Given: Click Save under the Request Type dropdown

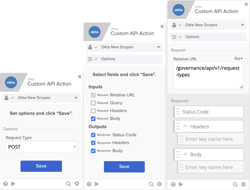Looking at the screenshot, I should click(x=41, y=166).
